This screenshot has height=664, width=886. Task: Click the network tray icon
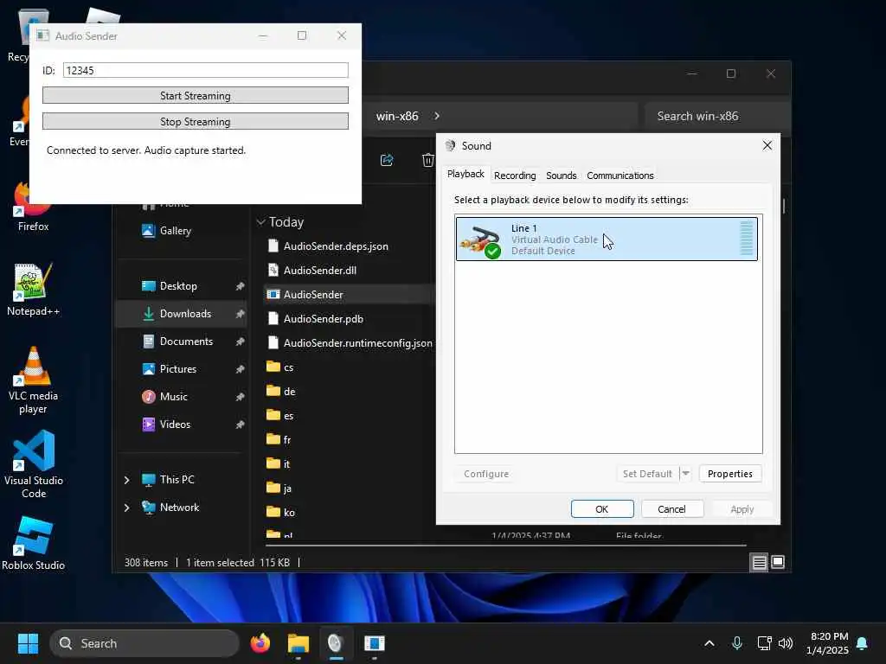point(764,643)
